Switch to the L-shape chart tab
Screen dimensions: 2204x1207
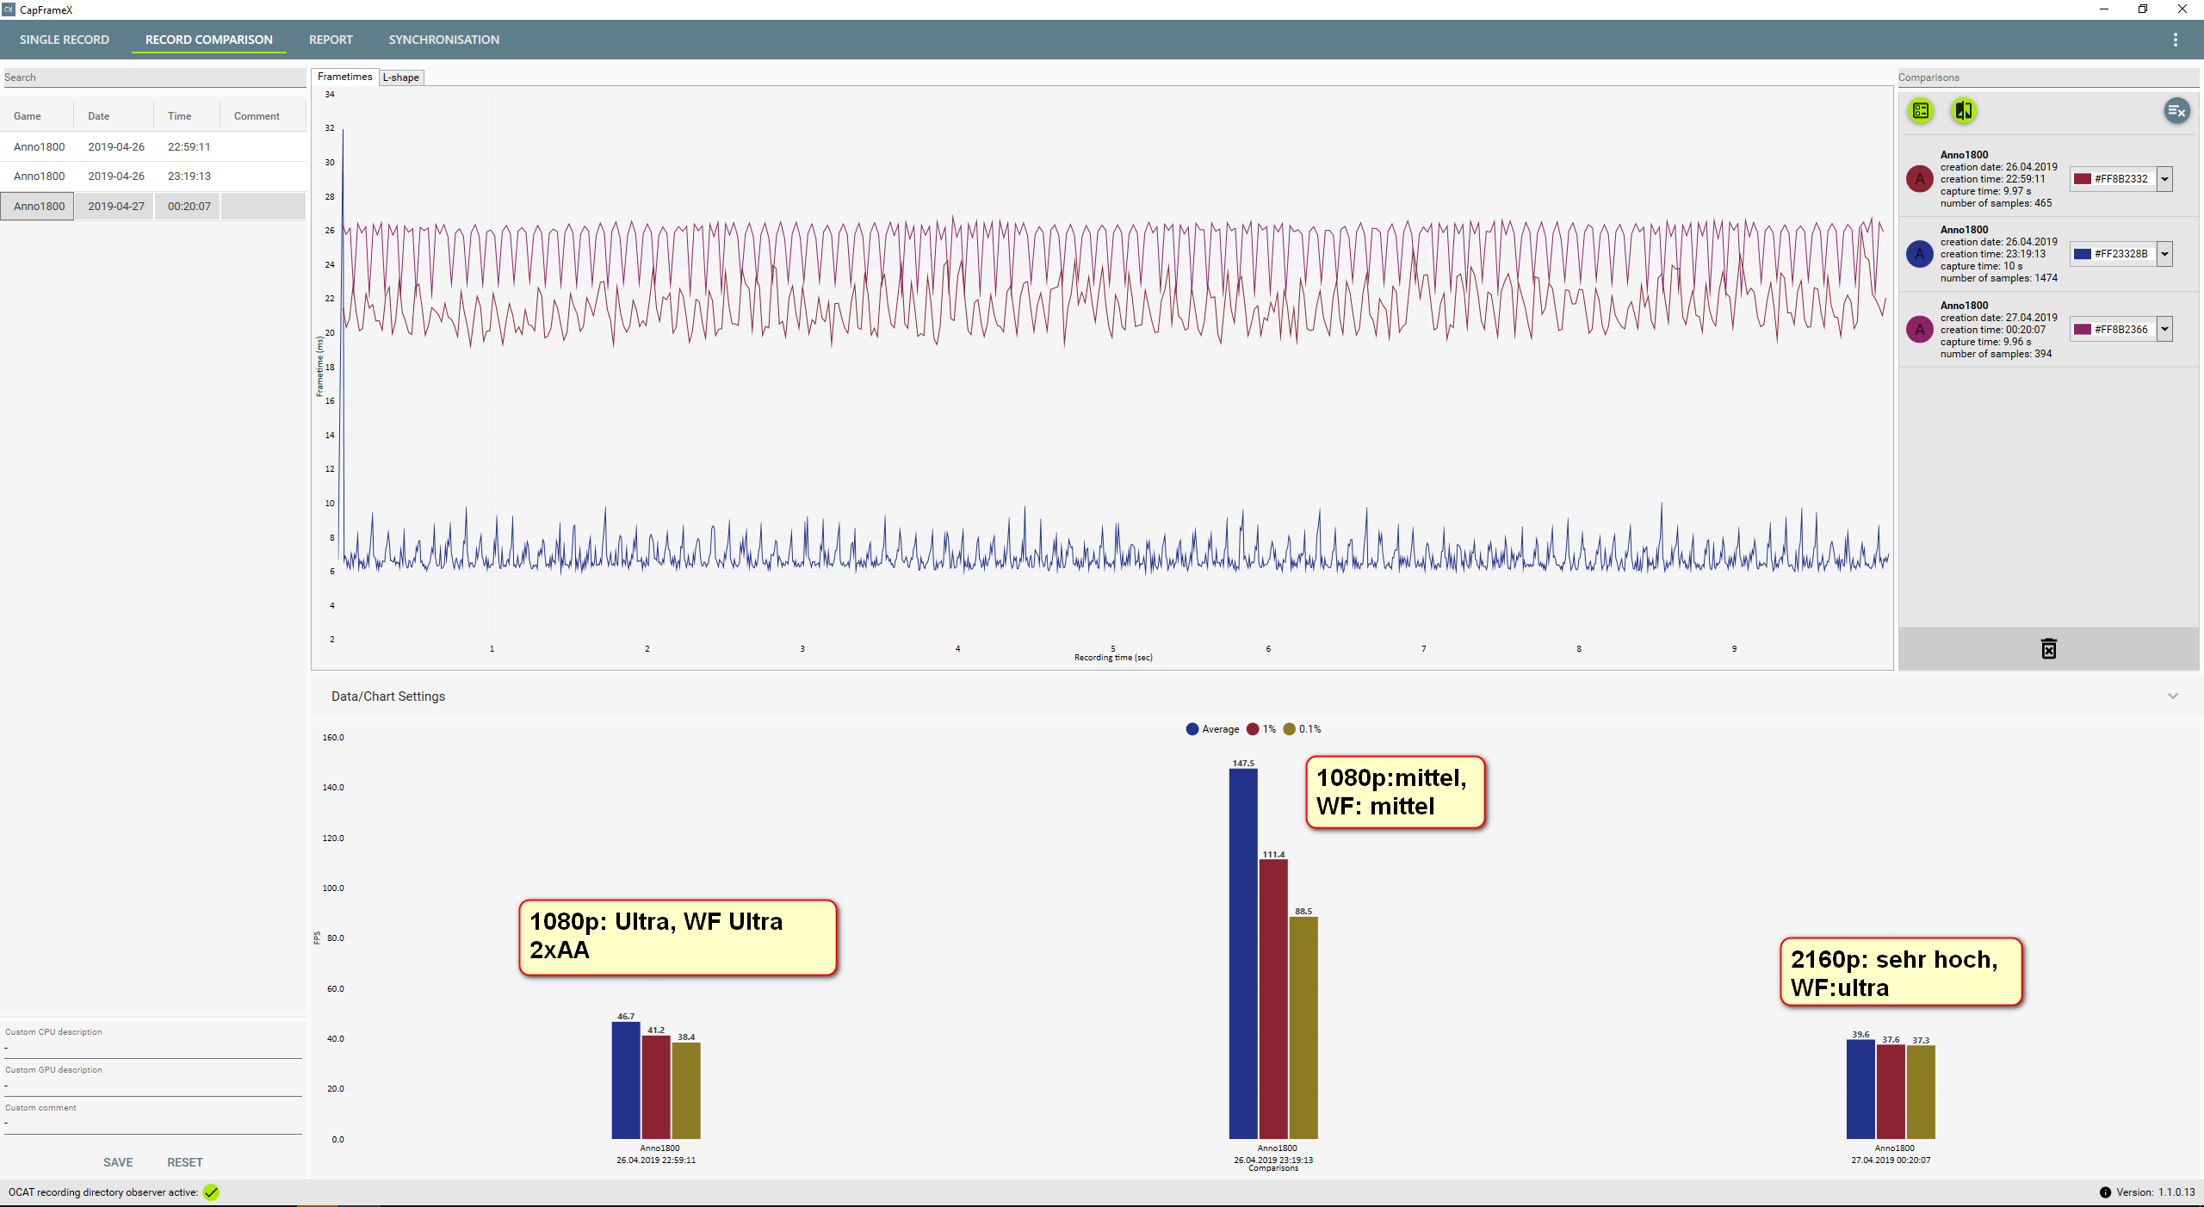click(x=401, y=77)
